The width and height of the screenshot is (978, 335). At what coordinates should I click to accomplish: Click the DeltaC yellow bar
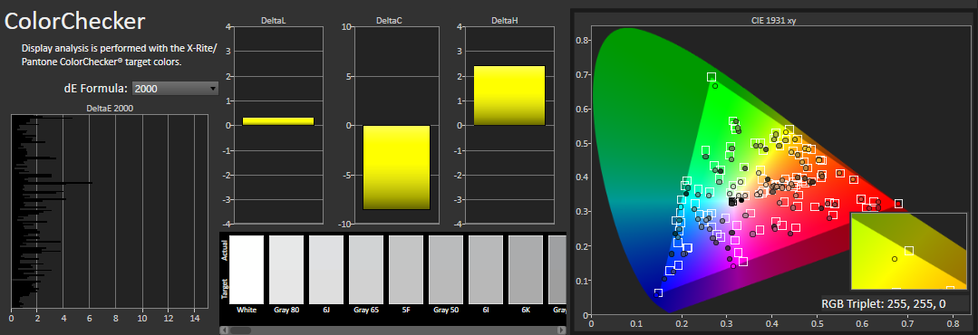397,167
